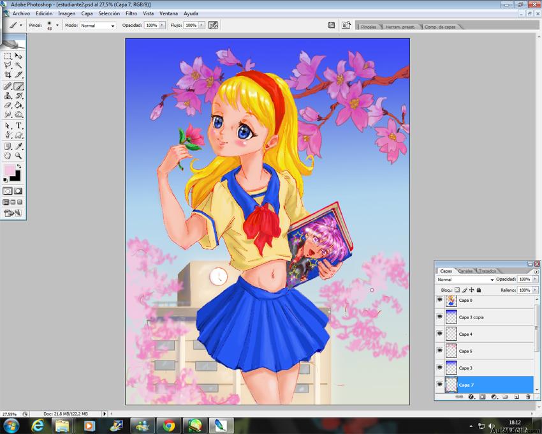The image size is (542, 434).
Task: Jump to ImageReady from toolbox
Action: [x=13, y=213]
